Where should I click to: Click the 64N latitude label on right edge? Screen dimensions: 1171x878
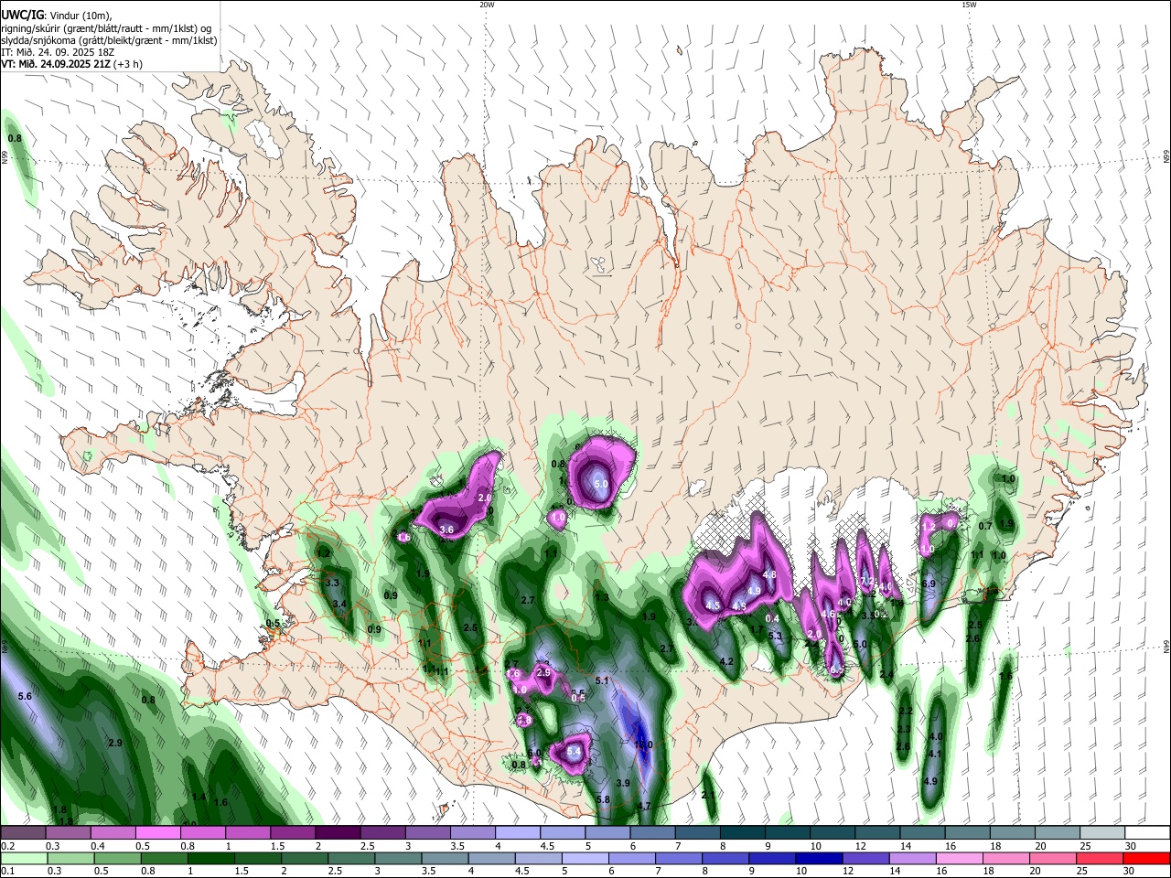(x=1166, y=647)
